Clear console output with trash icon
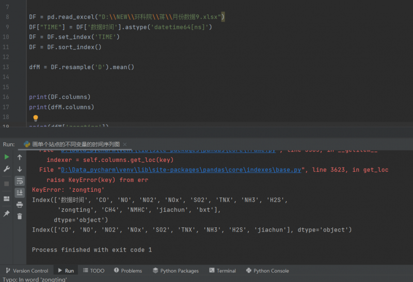This screenshot has height=282, width=413. pos(20,217)
